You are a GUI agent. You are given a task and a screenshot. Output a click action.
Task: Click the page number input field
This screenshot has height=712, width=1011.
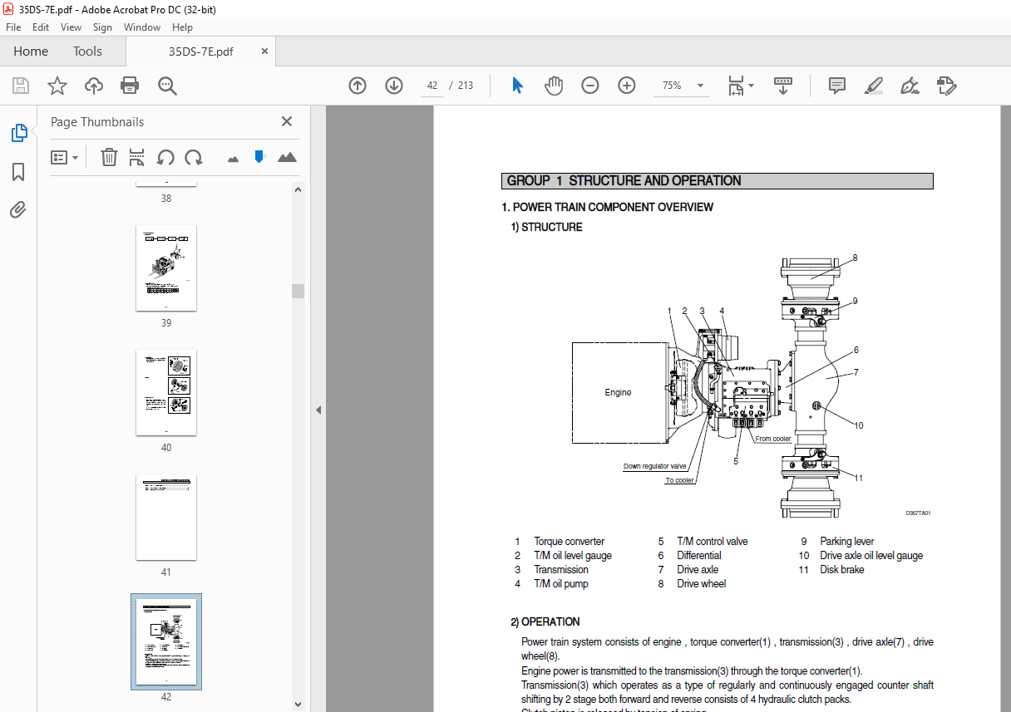[432, 86]
